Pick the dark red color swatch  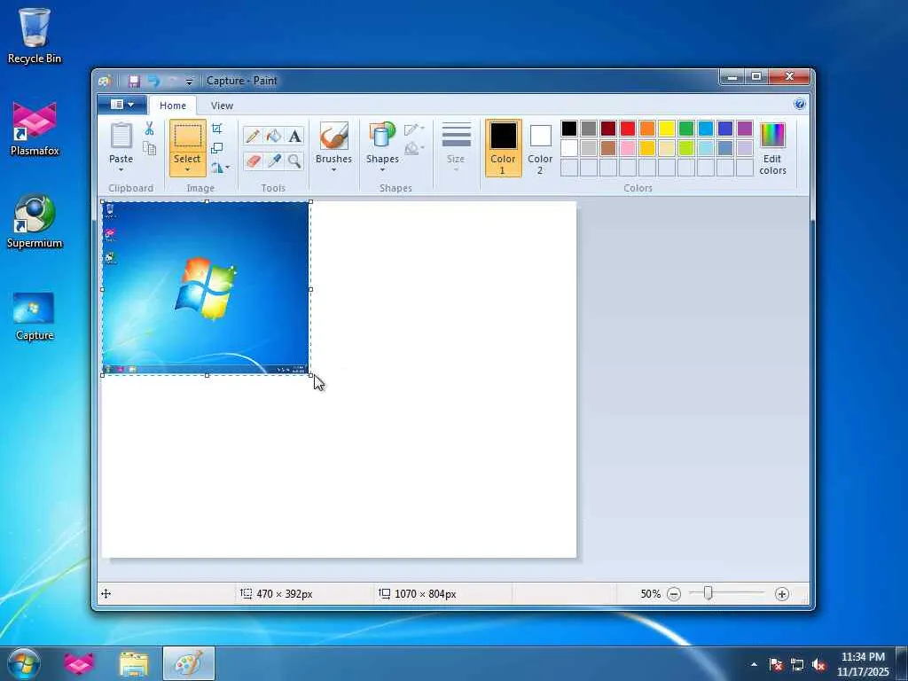point(608,128)
